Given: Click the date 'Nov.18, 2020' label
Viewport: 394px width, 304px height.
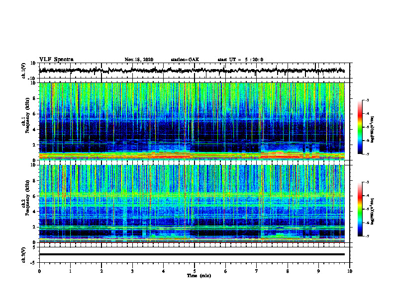Looking at the screenshot, I should click(x=139, y=60).
